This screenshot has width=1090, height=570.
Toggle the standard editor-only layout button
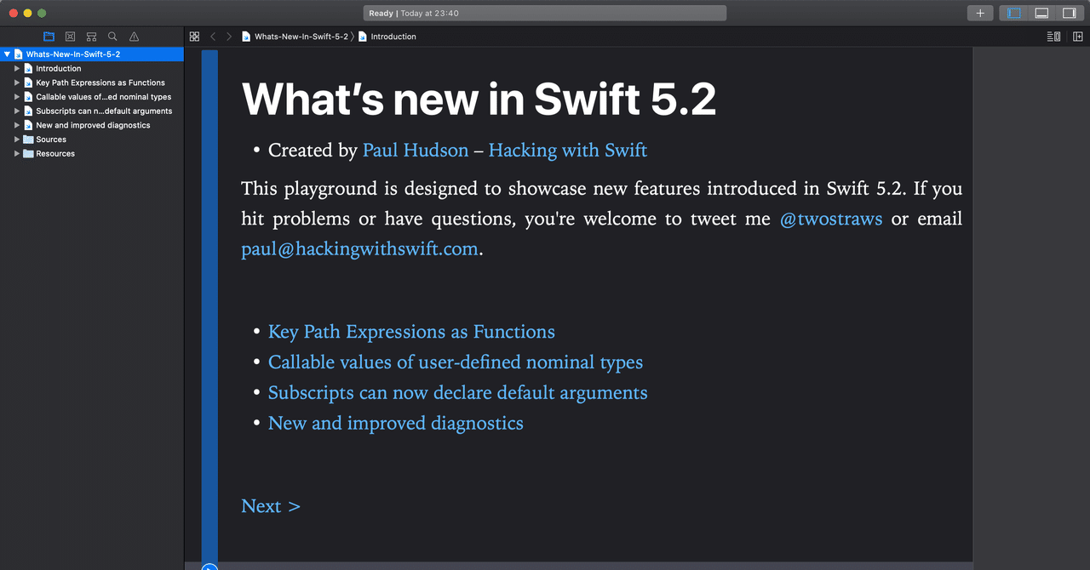pos(1013,13)
